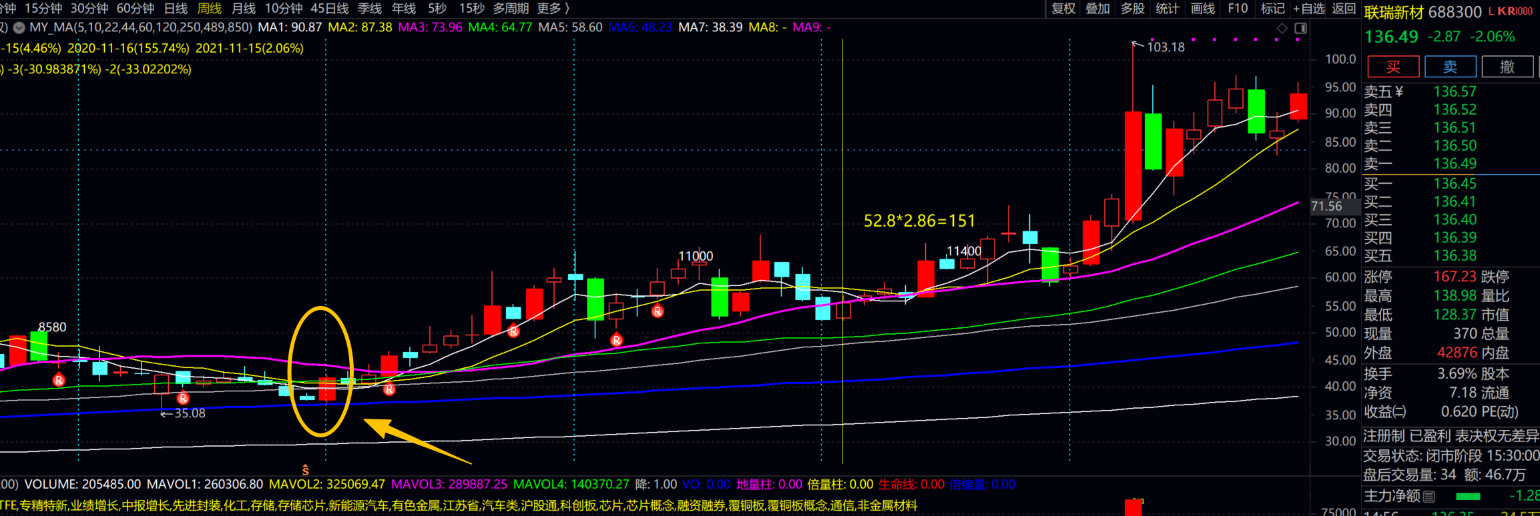Switch to the 30分钟 period tab
This screenshot has height=516, width=1540.
click(89, 9)
